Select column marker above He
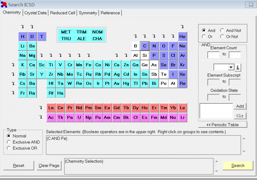Viewport: 257px width, 180px height. (x=182, y=27)
